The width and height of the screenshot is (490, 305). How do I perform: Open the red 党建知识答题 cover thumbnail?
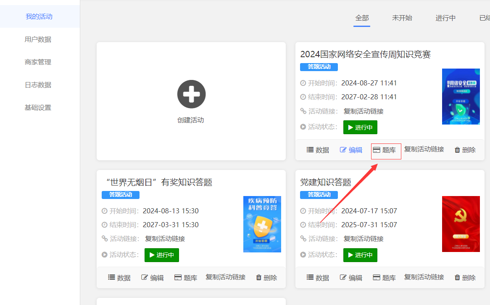(x=461, y=224)
